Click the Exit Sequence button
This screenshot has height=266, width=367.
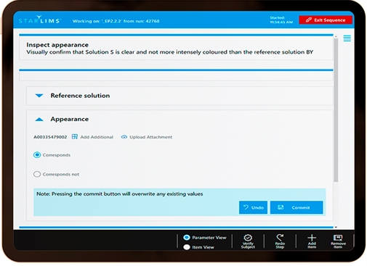[x=326, y=20]
